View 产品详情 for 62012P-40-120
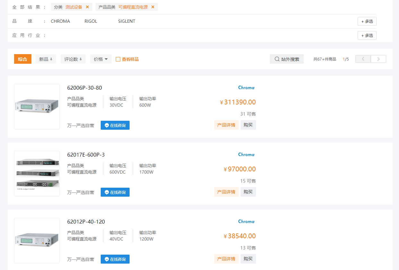 (x=226, y=259)
